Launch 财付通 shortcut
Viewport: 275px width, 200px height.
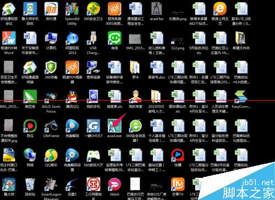click(51, 9)
